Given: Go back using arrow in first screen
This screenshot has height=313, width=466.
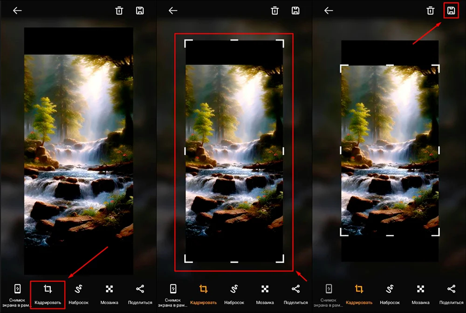Looking at the screenshot, I should [17, 11].
